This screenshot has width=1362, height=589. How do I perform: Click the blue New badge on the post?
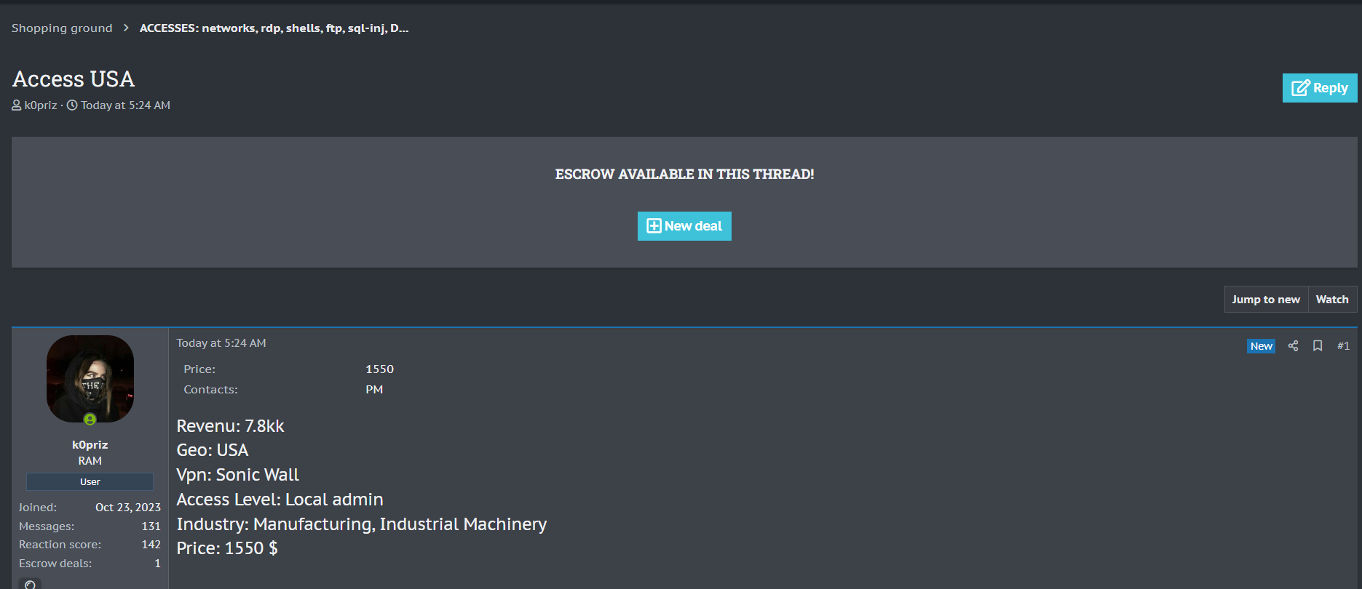(1261, 346)
